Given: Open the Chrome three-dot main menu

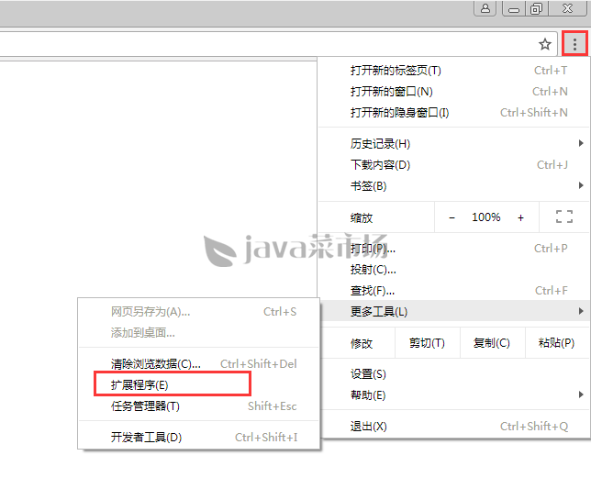Looking at the screenshot, I should pyautogui.click(x=574, y=44).
